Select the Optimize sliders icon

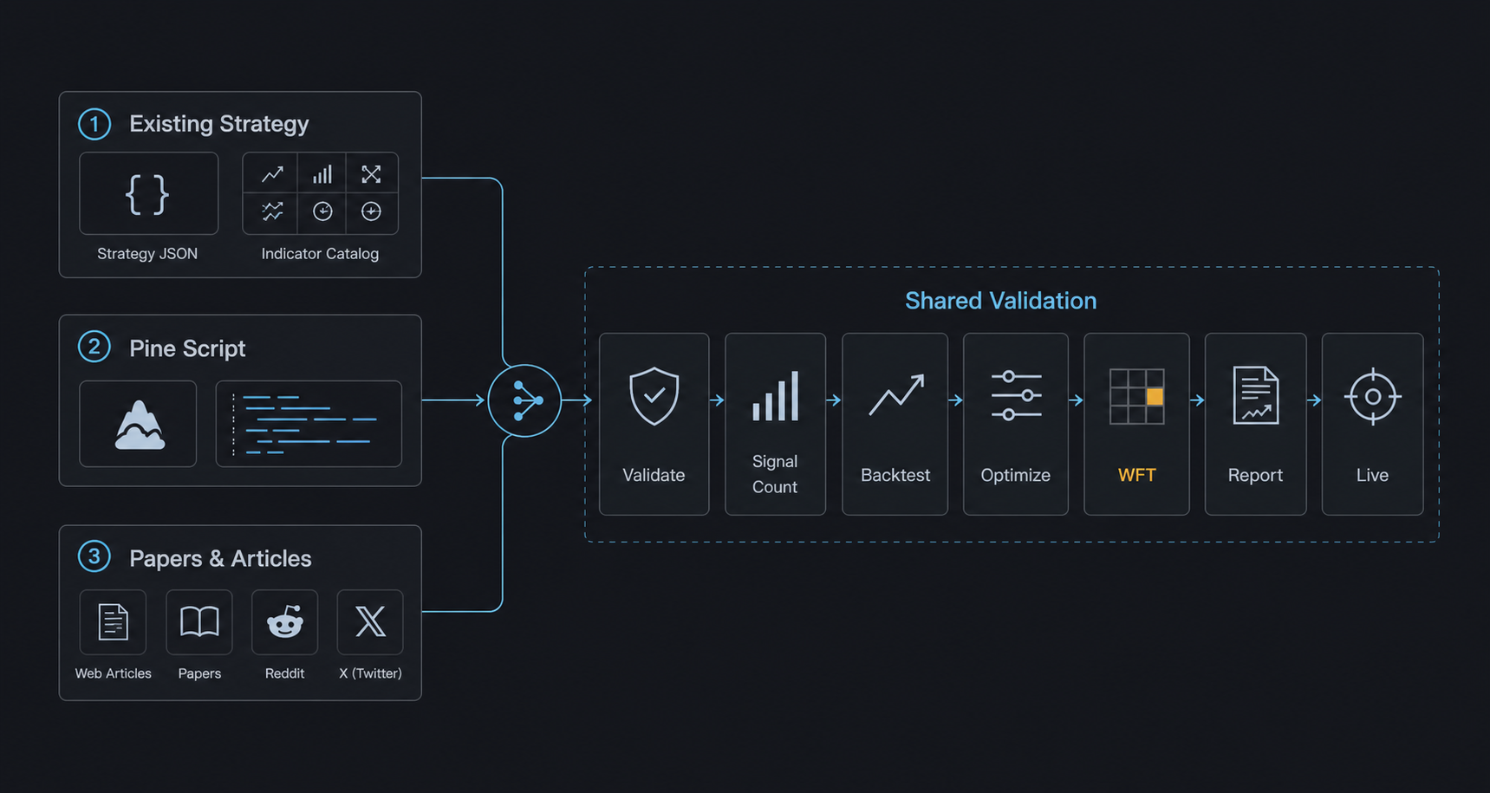[x=1016, y=396]
